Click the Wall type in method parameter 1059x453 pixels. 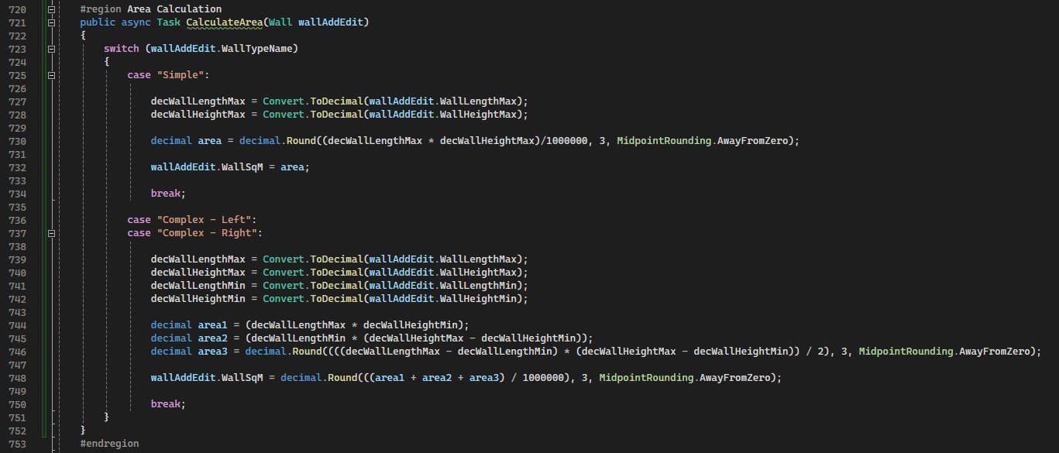pyautogui.click(x=280, y=22)
